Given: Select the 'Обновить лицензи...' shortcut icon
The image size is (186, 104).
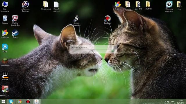Looking at the screenshot, I should 169,6.
